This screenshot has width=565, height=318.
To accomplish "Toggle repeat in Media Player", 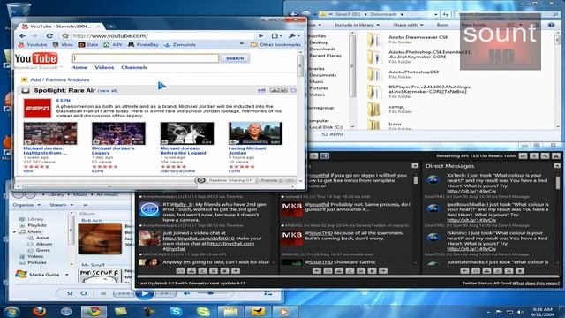I will [x=83, y=293].
